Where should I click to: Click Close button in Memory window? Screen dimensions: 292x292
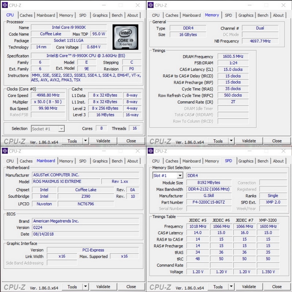[x=277, y=141]
